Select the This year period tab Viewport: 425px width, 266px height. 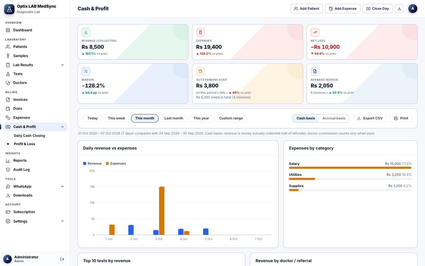(201, 118)
